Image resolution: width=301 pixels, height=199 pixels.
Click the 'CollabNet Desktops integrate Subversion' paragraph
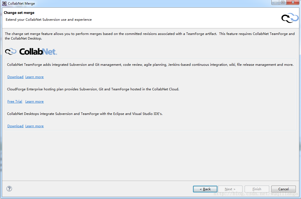point(85,114)
